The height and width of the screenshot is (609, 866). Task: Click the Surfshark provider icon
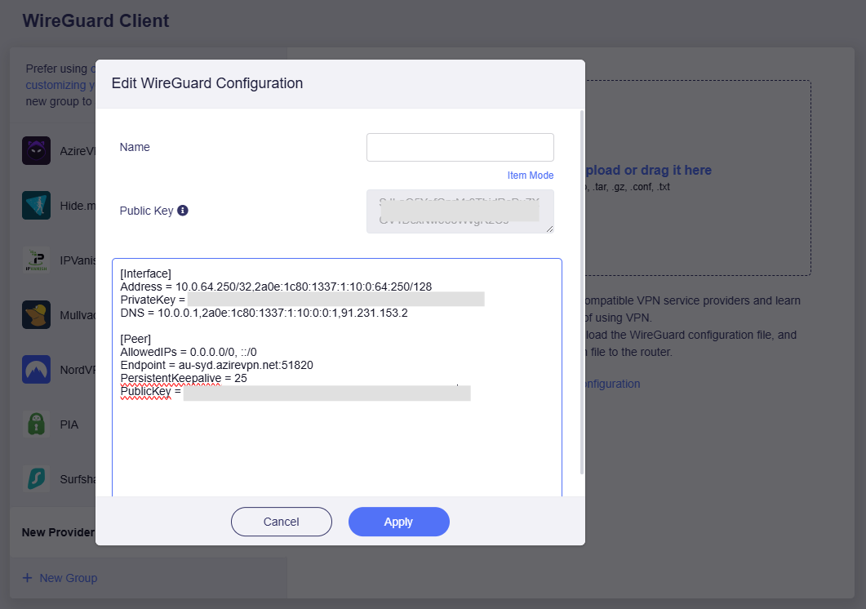[x=37, y=478]
